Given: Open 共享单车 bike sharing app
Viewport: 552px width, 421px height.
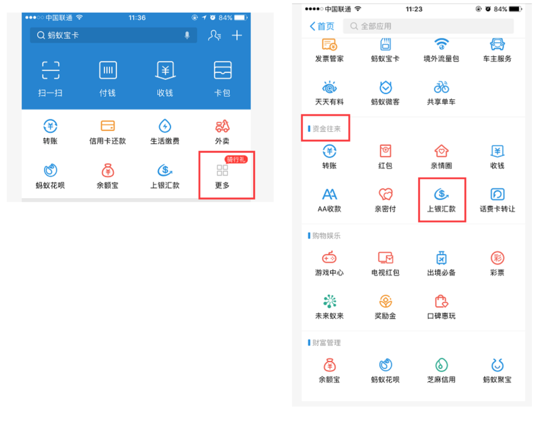Looking at the screenshot, I should (x=441, y=93).
